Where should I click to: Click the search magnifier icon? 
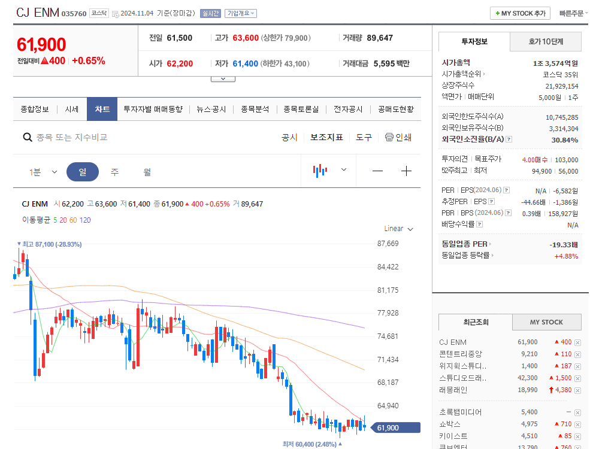tap(27, 137)
